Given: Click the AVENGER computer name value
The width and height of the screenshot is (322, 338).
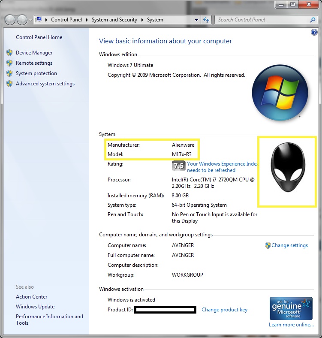Looking at the screenshot, I should tap(183, 245).
